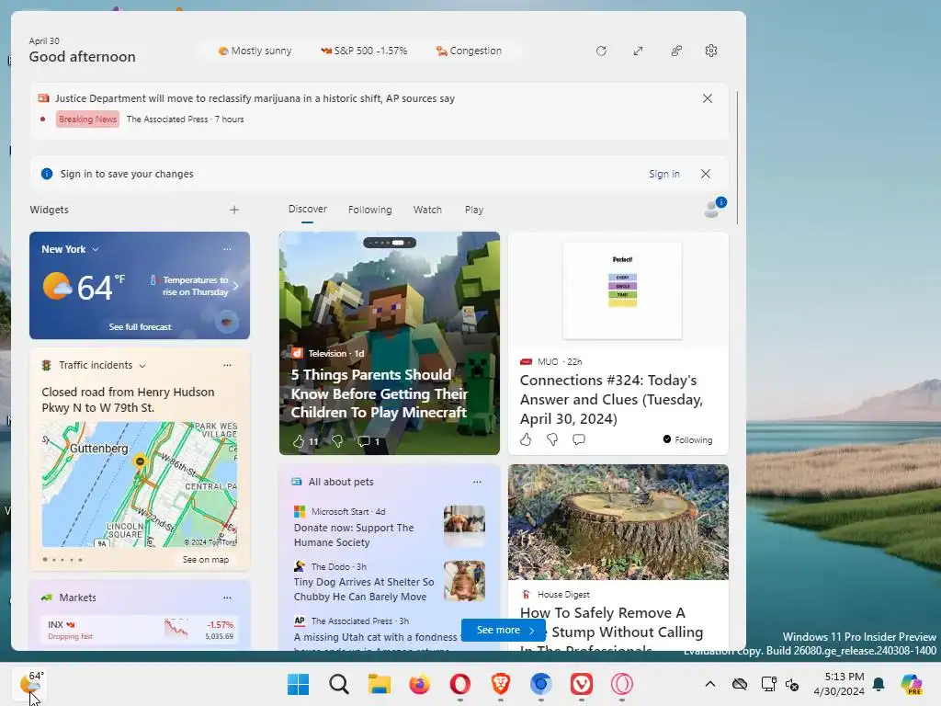This screenshot has width=941, height=706.
Task: Launch Vivaldi from the taskbar
Action: (x=582, y=684)
